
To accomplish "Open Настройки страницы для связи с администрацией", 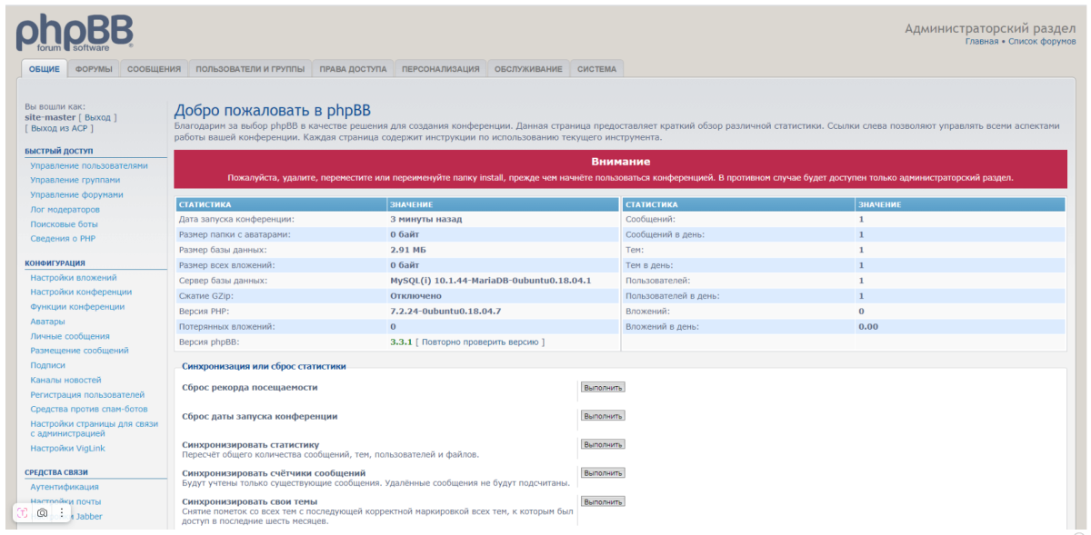I will tap(95, 428).
